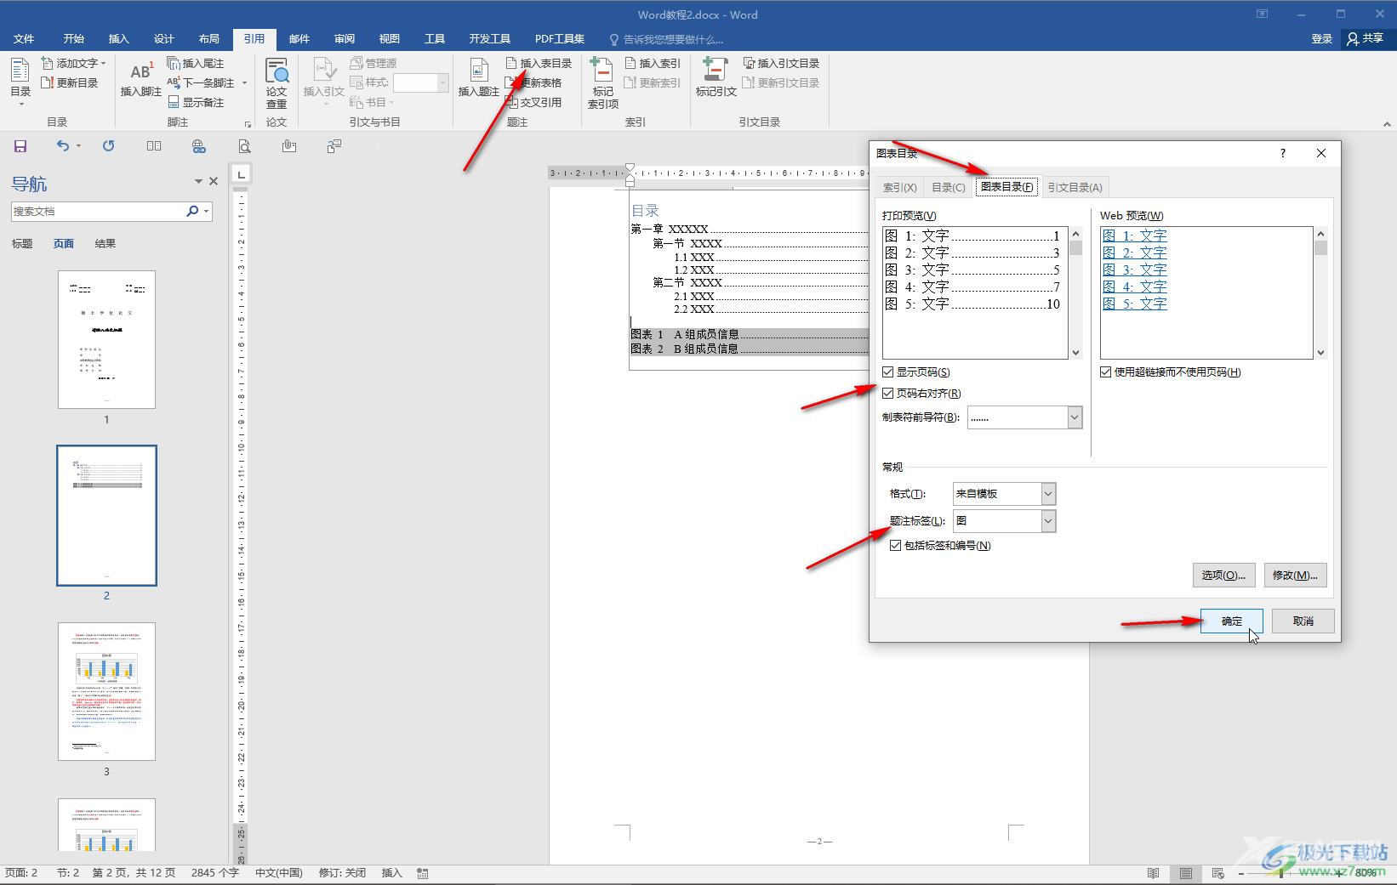Image resolution: width=1397 pixels, height=885 pixels.
Task: Toggle Show page numbers (显示页码) checkbox
Action: tap(888, 372)
